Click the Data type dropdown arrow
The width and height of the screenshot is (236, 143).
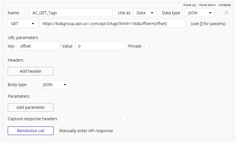(210, 13)
